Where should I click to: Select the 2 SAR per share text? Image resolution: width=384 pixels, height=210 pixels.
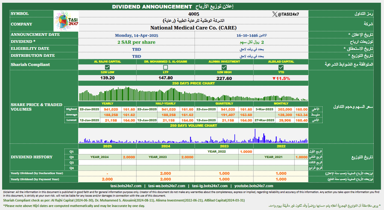pyautogui.click(x=136, y=42)
